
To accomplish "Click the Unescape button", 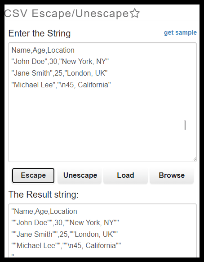I will point(80,176).
